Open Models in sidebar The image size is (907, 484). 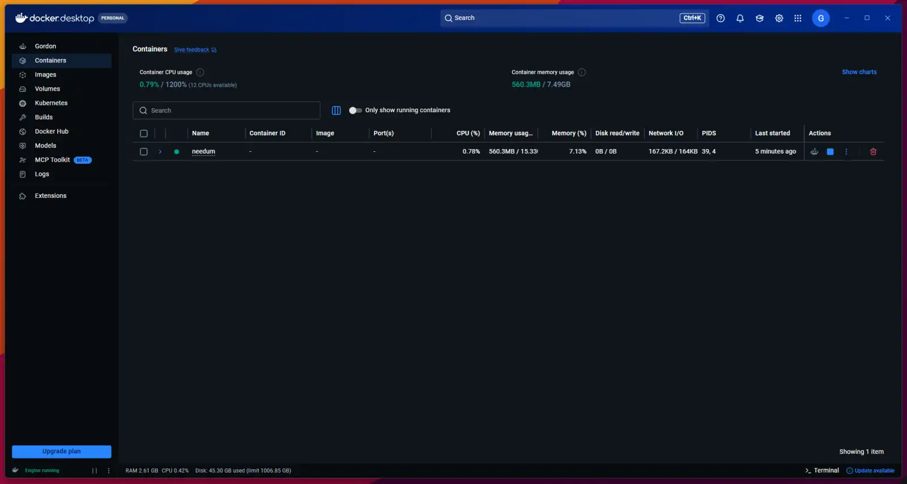point(61,146)
